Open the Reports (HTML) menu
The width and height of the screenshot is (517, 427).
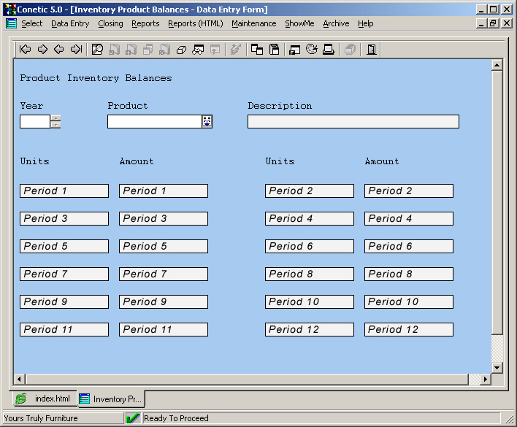[x=195, y=23]
